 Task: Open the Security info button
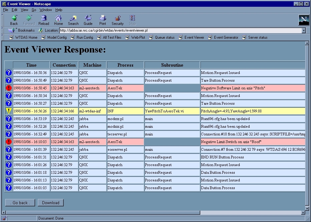click(x=118, y=20)
